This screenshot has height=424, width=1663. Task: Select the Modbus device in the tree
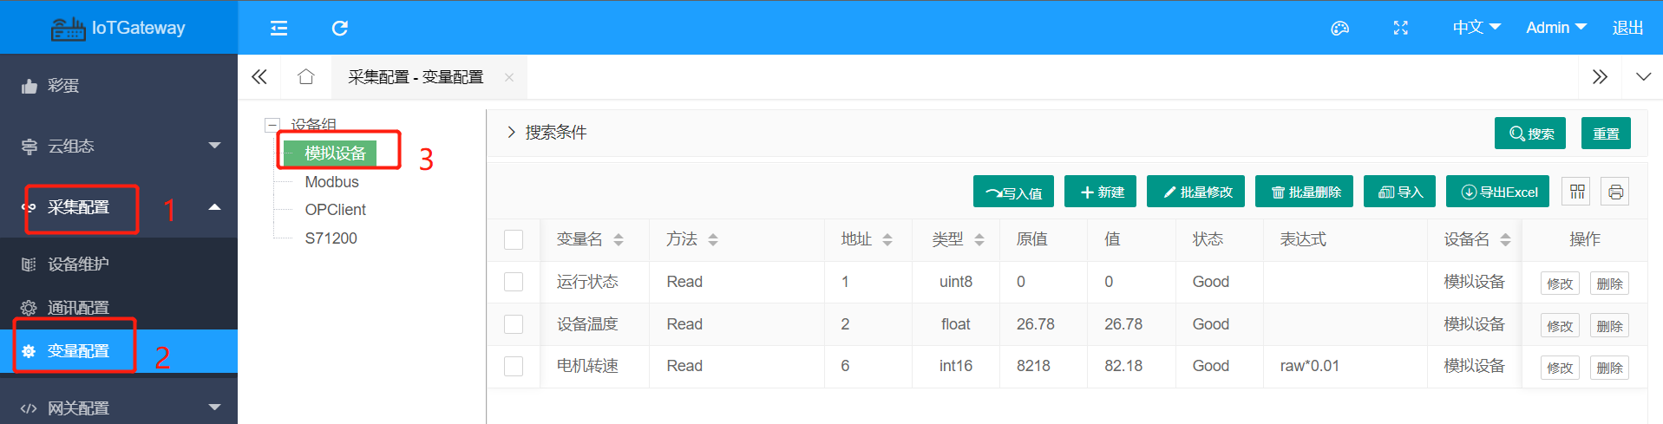pyautogui.click(x=331, y=182)
